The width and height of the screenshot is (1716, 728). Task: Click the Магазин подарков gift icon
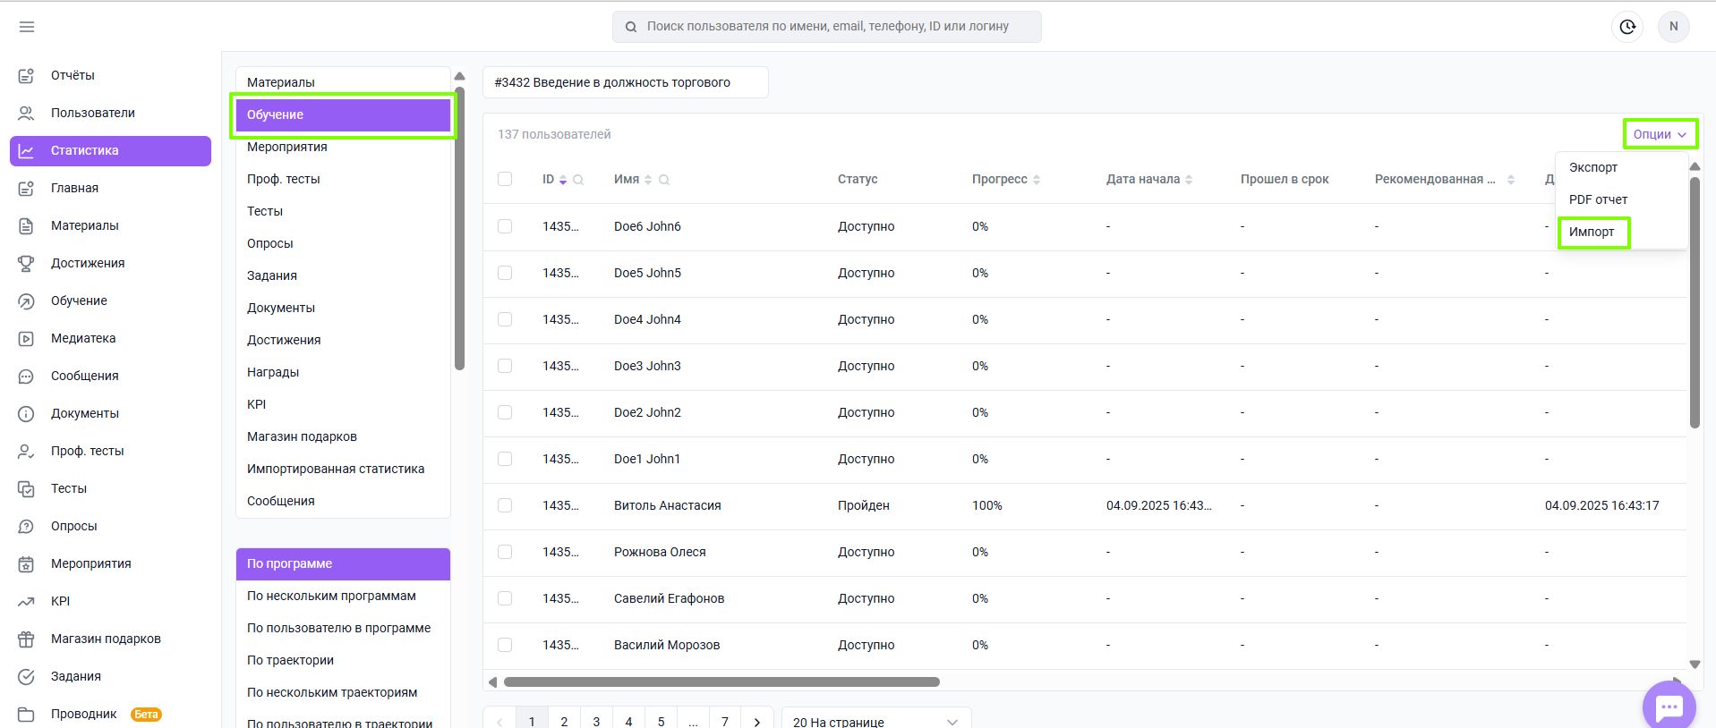[26, 639]
